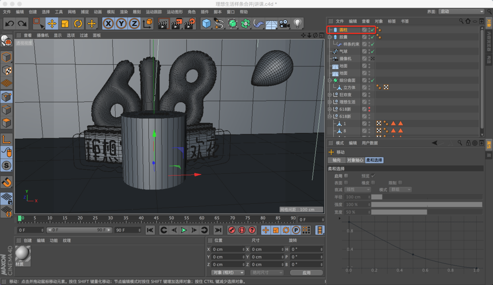Jump to the animation start
The height and width of the screenshot is (285, 493).
point(150,230)
